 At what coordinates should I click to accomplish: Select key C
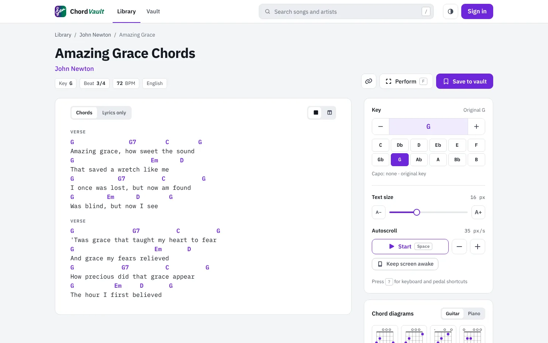[381, 145]
